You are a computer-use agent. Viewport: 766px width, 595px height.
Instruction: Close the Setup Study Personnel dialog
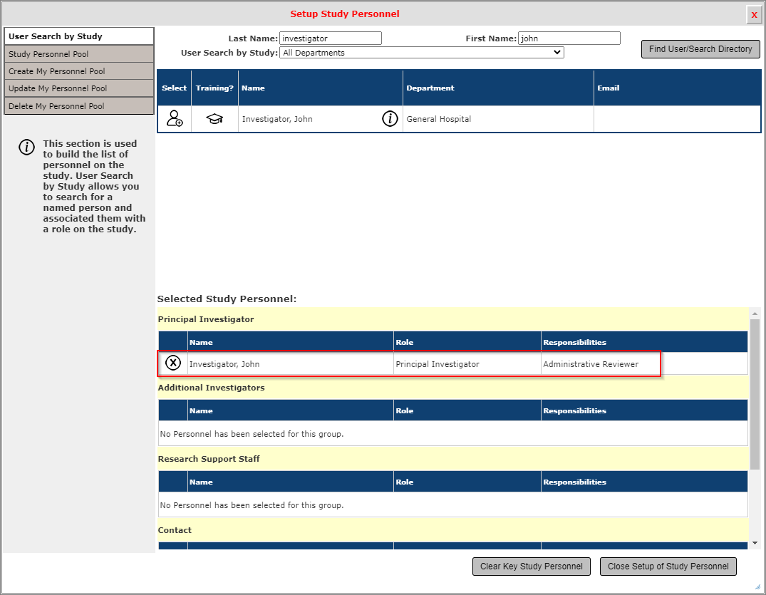[x=754, y=15]
